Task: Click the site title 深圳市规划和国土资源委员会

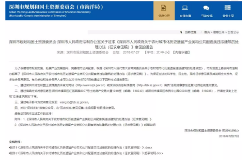Action: pos(56,7)
